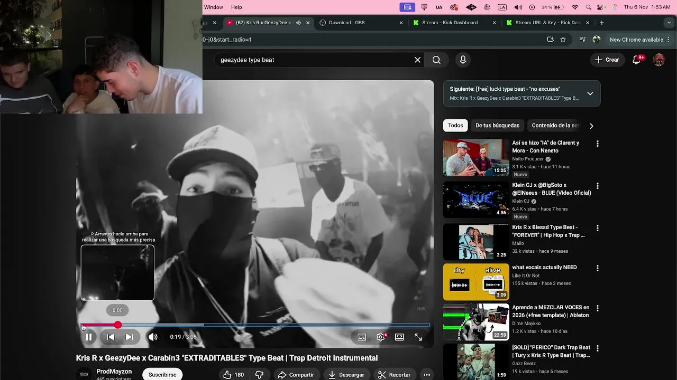Close the Kris R x GeezyDee tab

pyautogui.click(x=308, y=23)
